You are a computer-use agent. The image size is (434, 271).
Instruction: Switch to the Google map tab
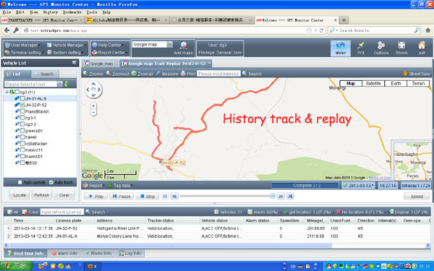click(101, 64)
